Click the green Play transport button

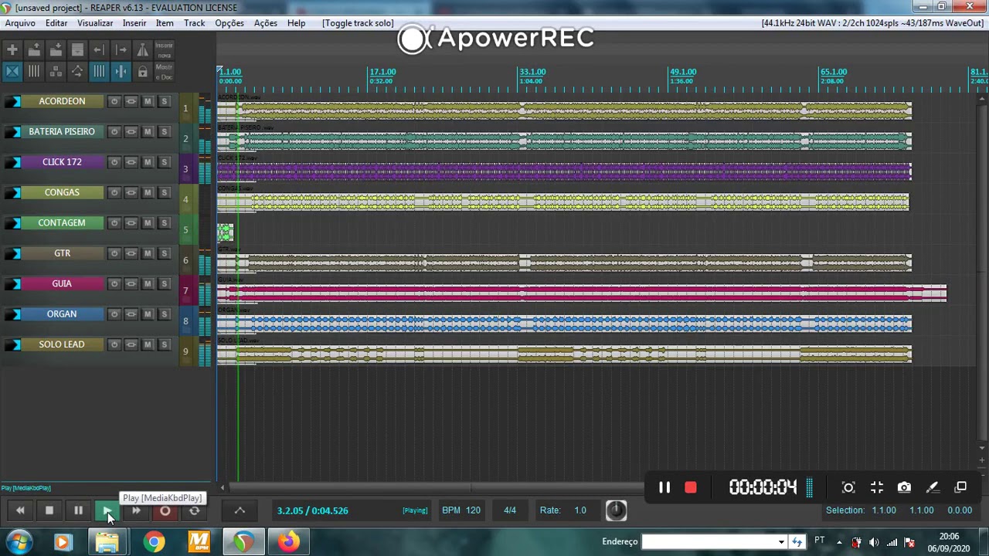(107, 510)
